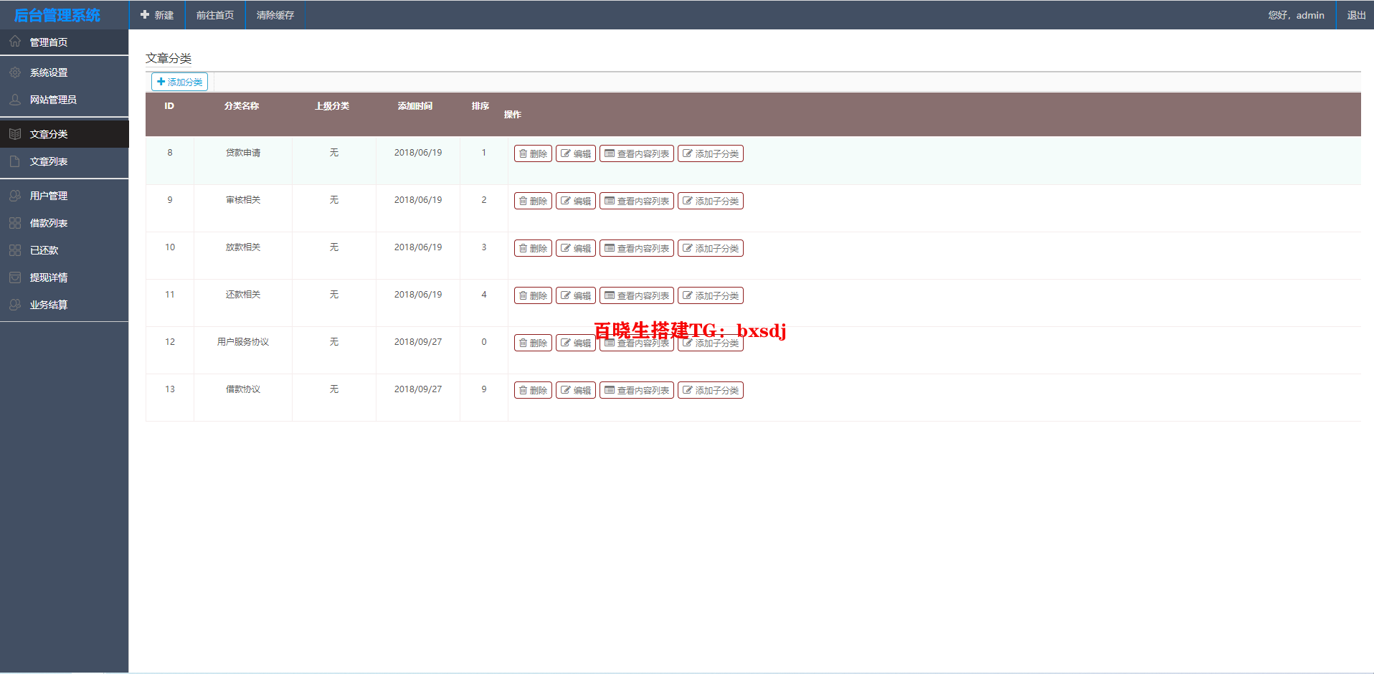This screenshot has width=1374, height=674.
Task: Click ID cell 10
Action: click(170, 247)
